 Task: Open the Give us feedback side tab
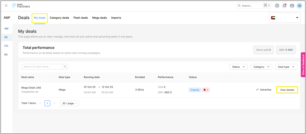303,65
